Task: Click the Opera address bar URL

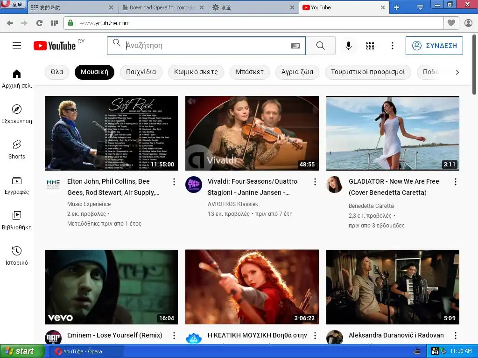Action: (105, 23)
